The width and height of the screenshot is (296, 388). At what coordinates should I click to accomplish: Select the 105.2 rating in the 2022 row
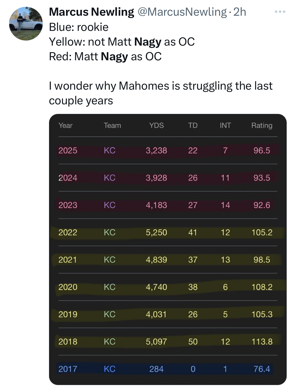pyautogui.click(x=262, y=232)
